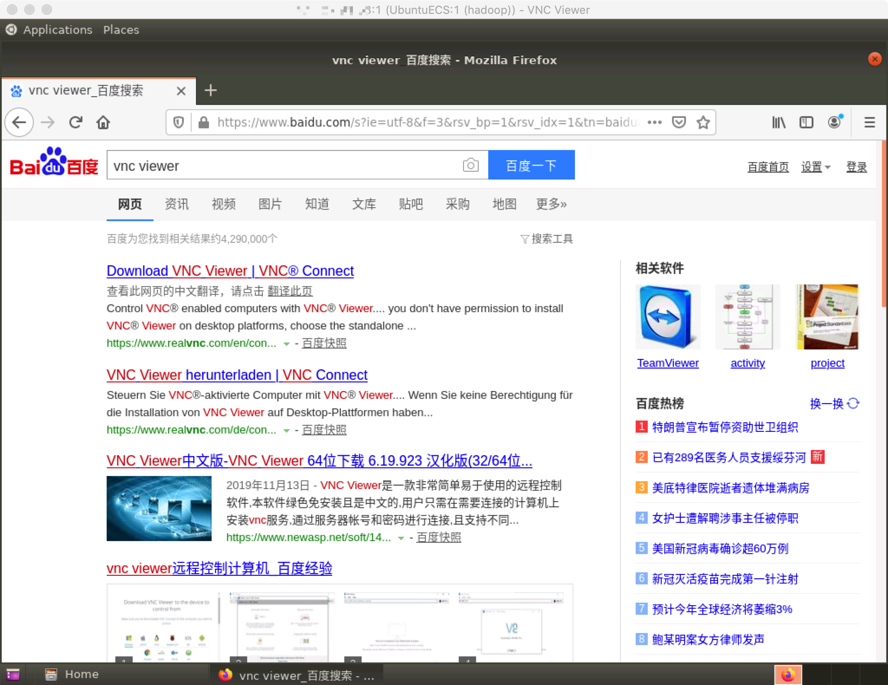Switch to the 贴吧 tab

pos(411,204)
